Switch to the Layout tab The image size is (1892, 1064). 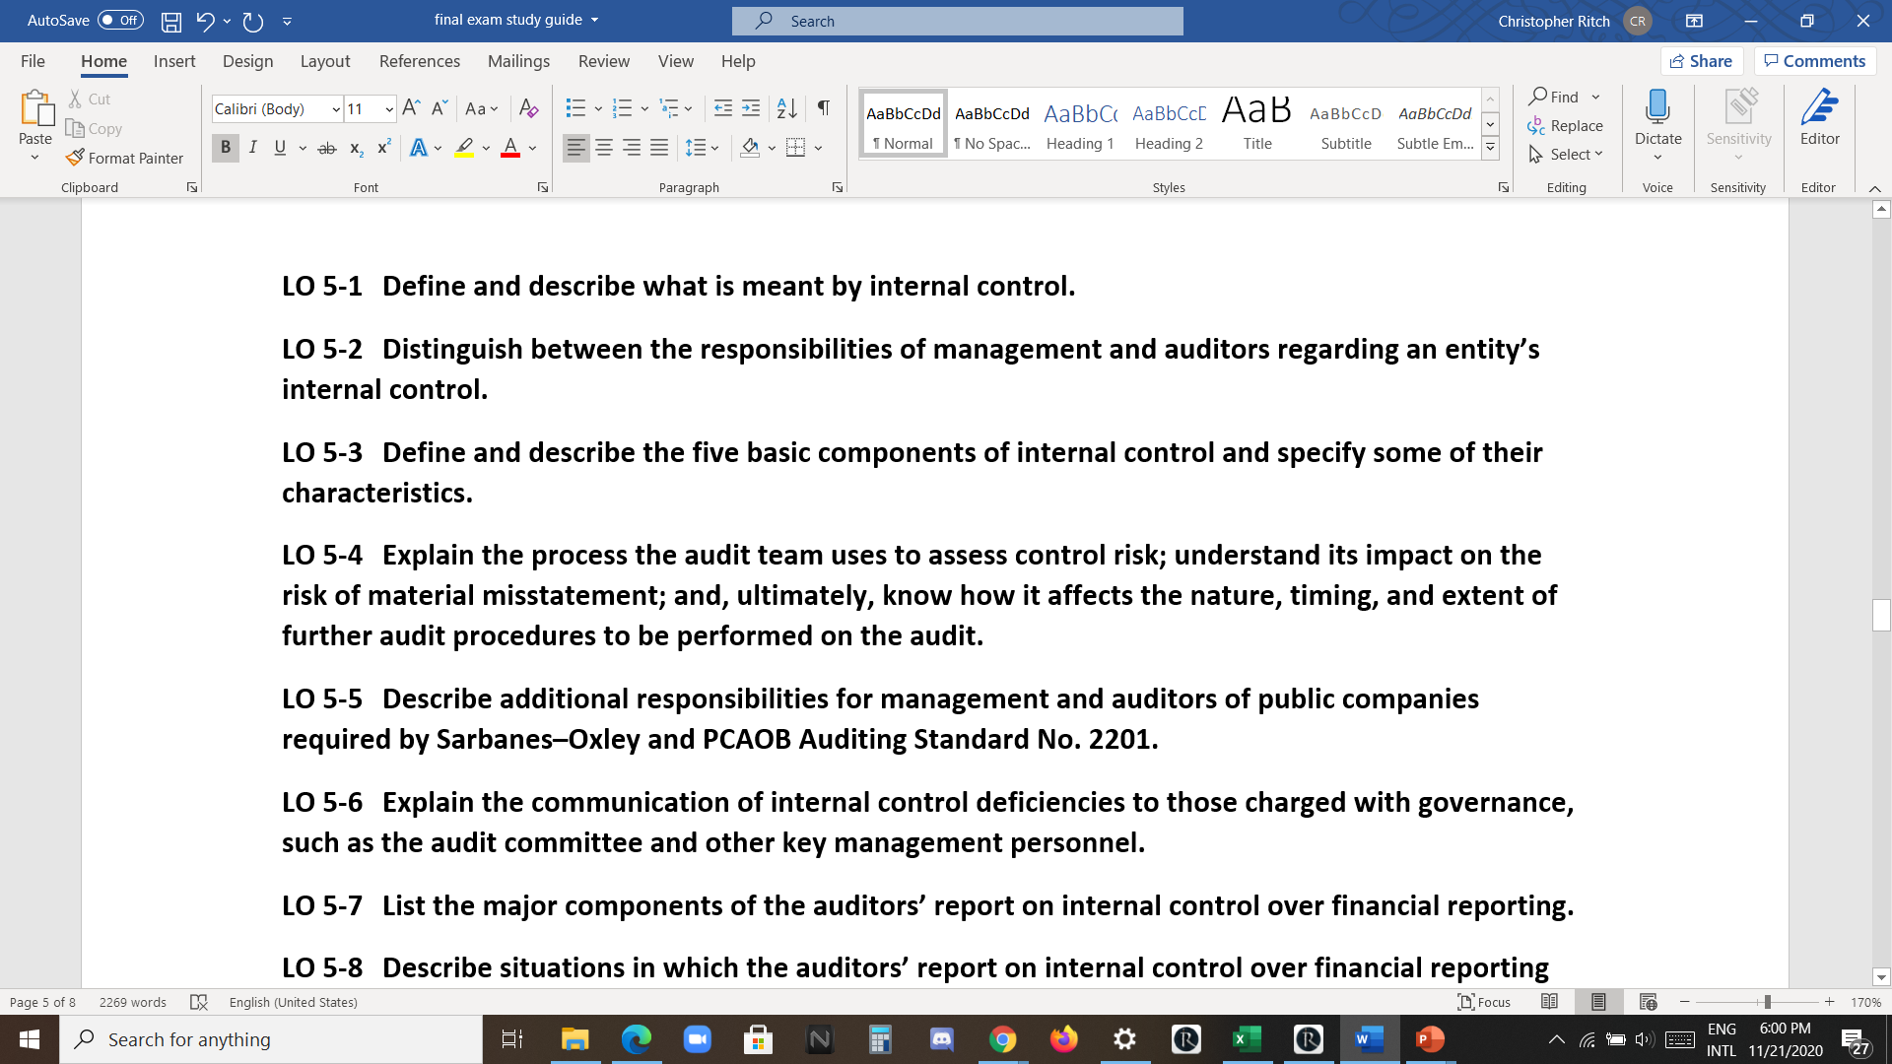(325, 61)
